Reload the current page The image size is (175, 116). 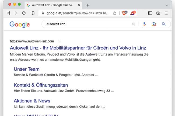24,13
